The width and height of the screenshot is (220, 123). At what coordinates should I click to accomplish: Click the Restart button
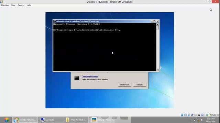[x=140, y=85]
